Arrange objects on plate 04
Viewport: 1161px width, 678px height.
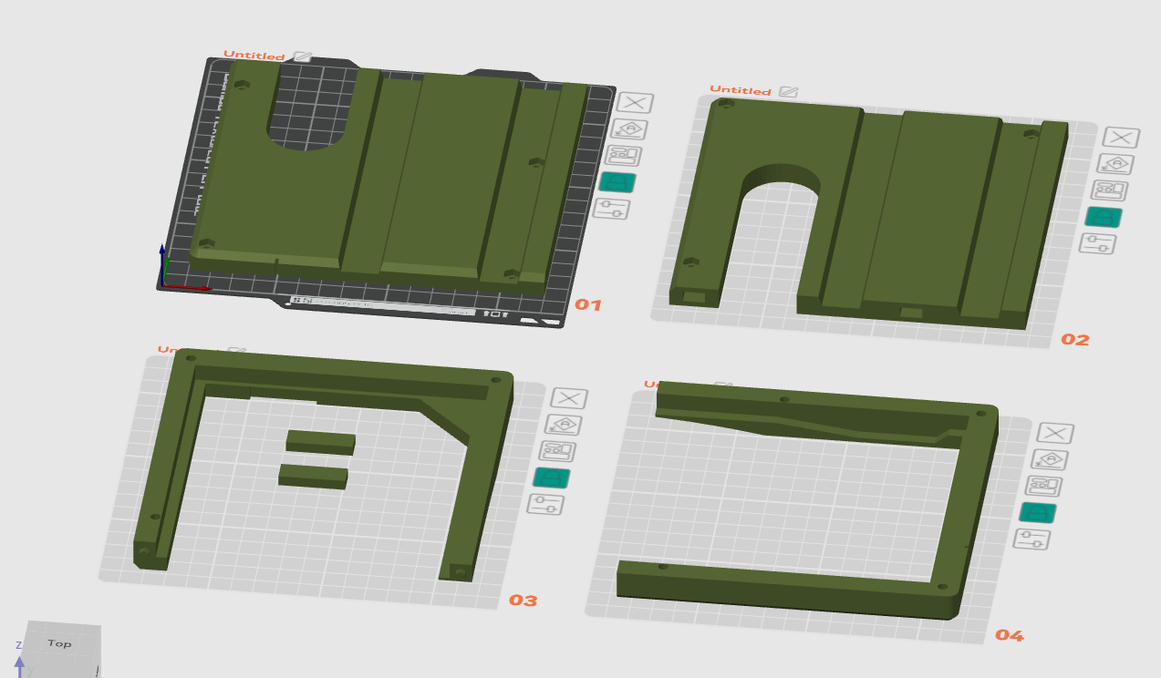coord(1043,486)
